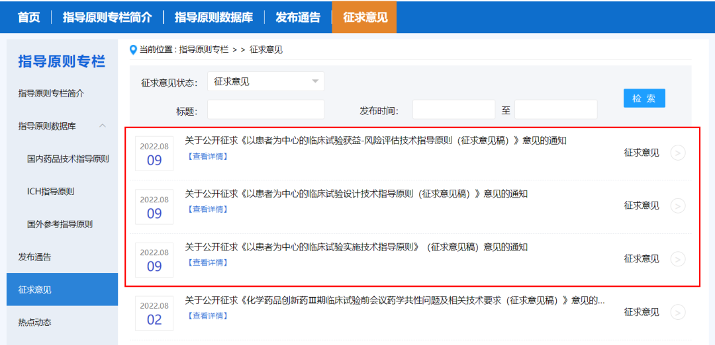Select ICH指导原则 in the sidebar
Image resolution: width=715 pixels, height=345 pixels.
50,192
